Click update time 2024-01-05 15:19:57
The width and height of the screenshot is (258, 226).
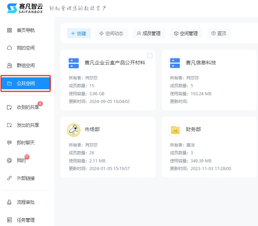(x=110, y=168)
